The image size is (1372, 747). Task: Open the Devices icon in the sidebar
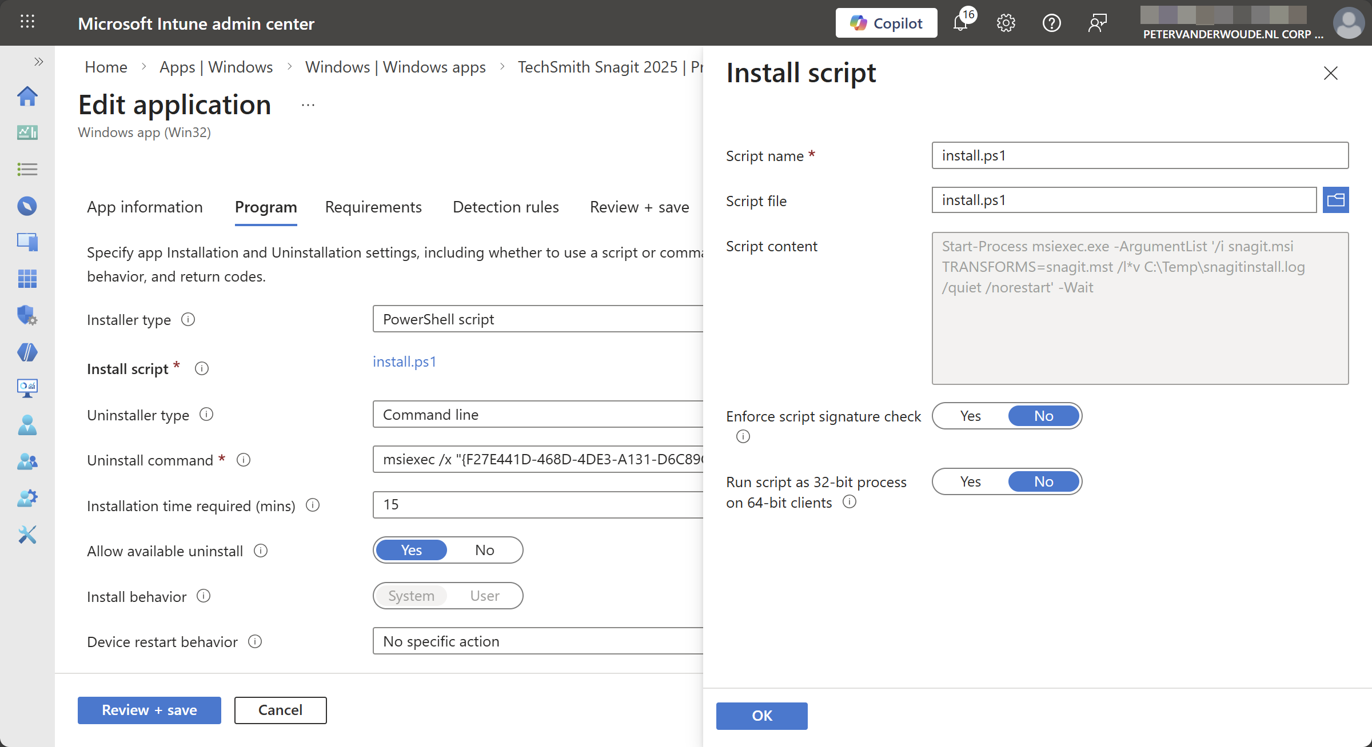27,242
